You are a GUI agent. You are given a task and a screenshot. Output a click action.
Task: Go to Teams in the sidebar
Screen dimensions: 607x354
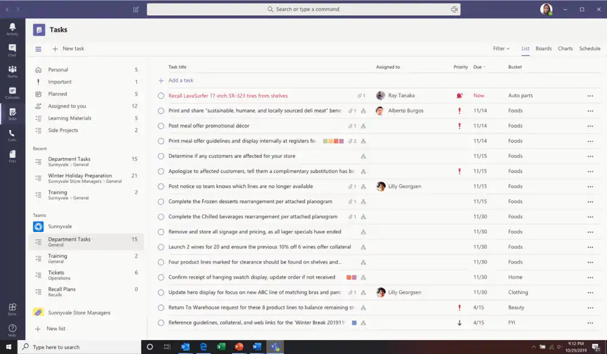tap(12, 71)
